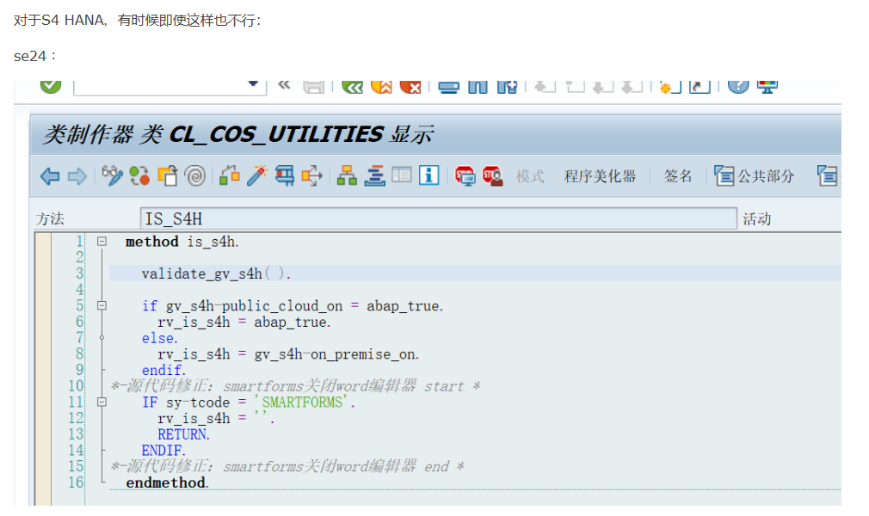Click the Next Page icon
The width and height of the screenshot is (869, 516).
point(602,87)
